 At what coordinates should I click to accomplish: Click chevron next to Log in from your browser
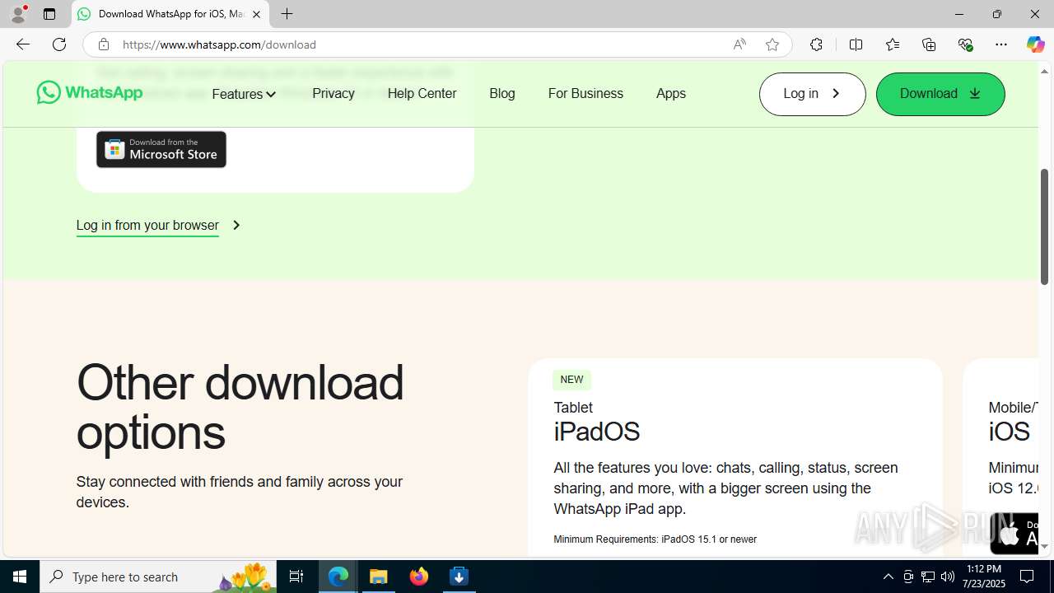pos(236,225)
